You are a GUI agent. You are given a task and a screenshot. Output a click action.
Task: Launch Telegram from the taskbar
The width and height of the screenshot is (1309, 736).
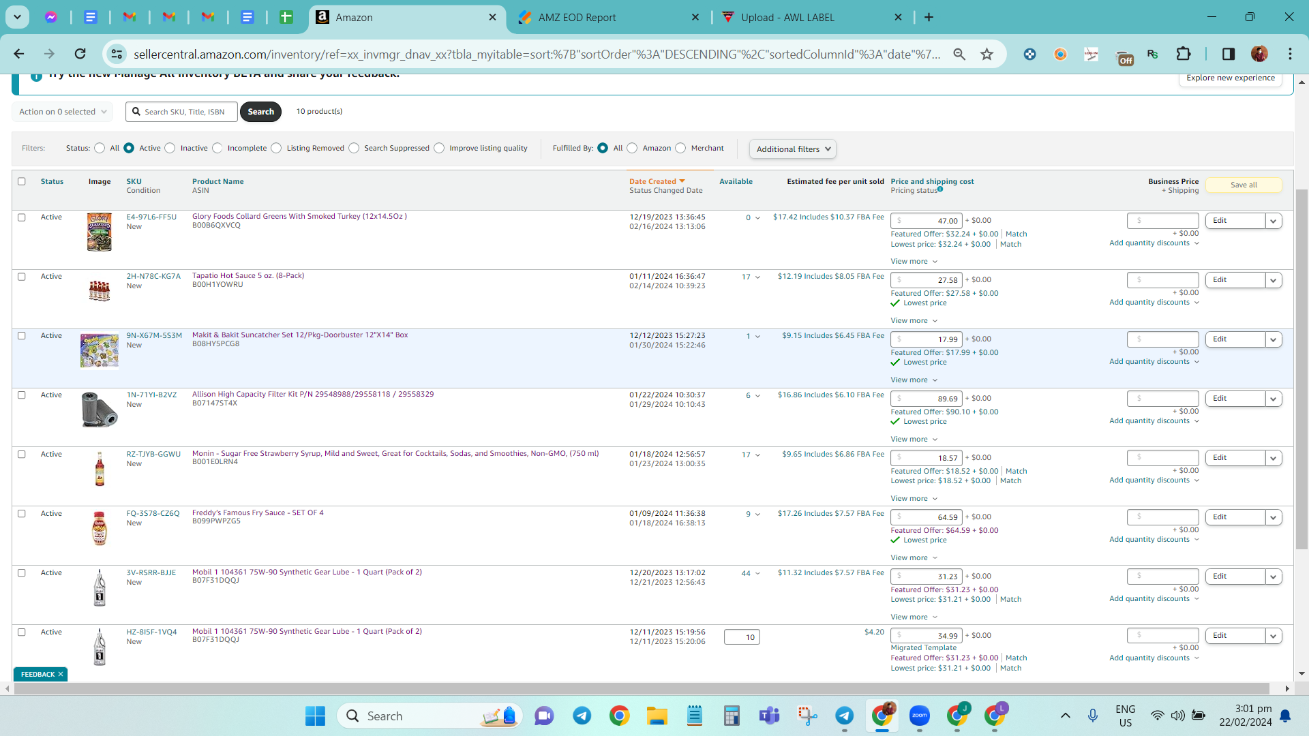tap(582, 716)
